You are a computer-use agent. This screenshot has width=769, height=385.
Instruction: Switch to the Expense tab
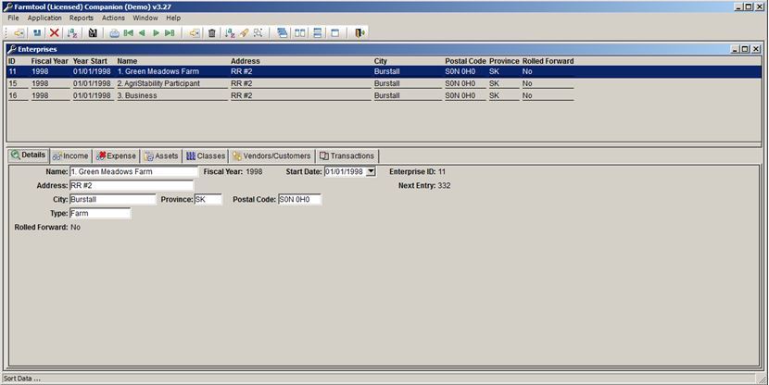pyautogui.click(x=116, y=155)
